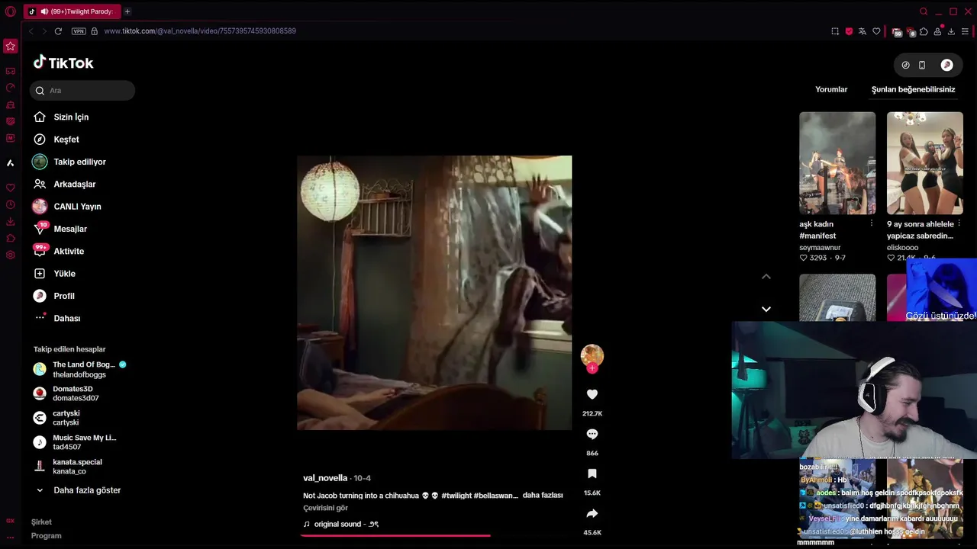Open the Music Save My Life account
The image size is (977, 549).
pos(75,442)
